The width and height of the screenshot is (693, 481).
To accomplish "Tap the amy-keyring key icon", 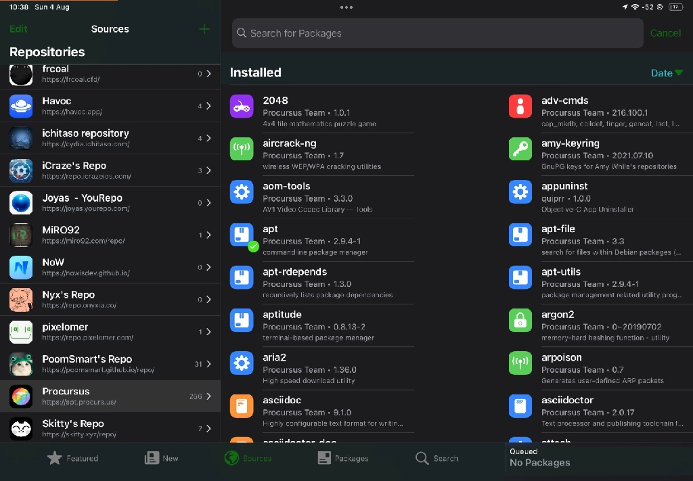I will tap(520, 150).
